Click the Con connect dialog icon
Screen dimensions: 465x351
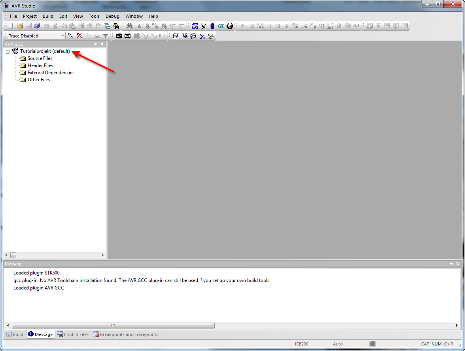pos(119,36)
